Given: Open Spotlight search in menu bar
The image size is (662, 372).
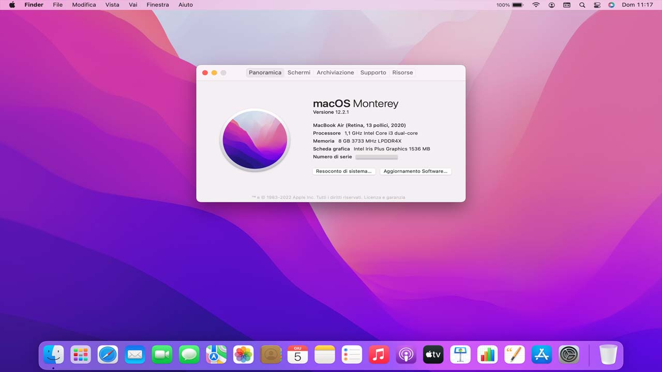Looking at the screenshot, I should click(582, 5).
